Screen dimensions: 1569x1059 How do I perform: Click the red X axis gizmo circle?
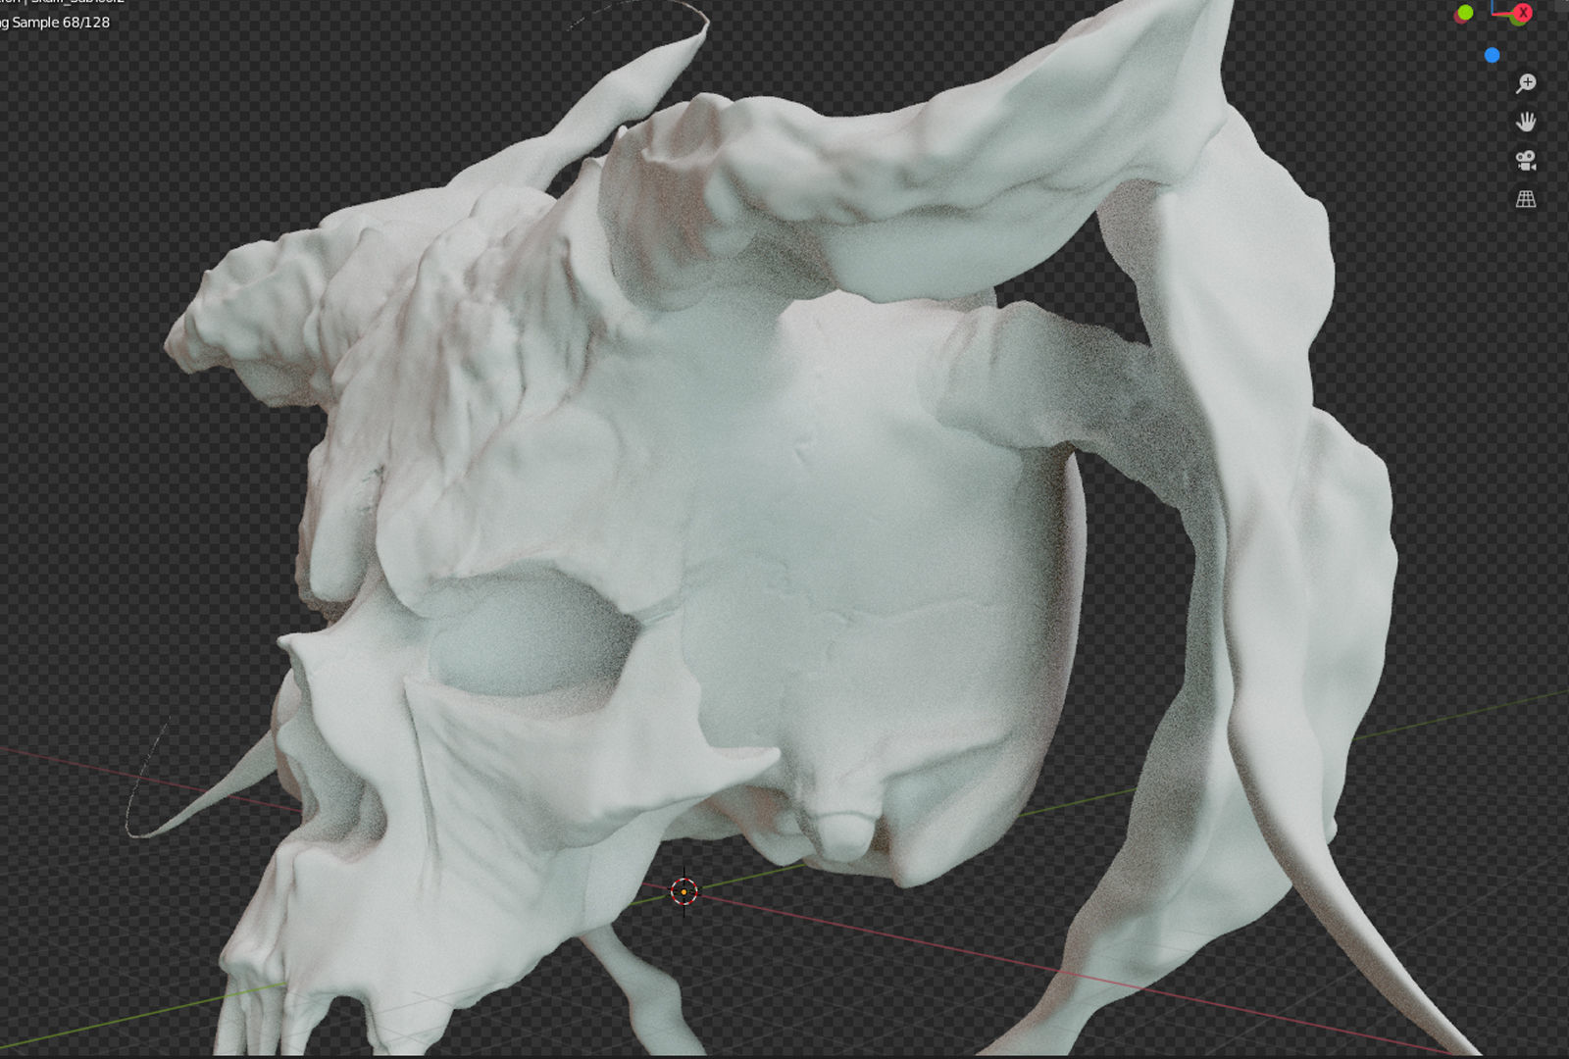(x=1522, y=13)
